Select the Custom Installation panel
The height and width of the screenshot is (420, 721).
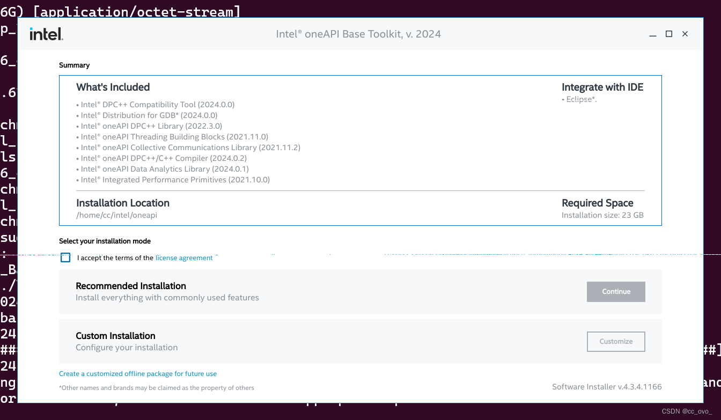(x=322, y=341)
